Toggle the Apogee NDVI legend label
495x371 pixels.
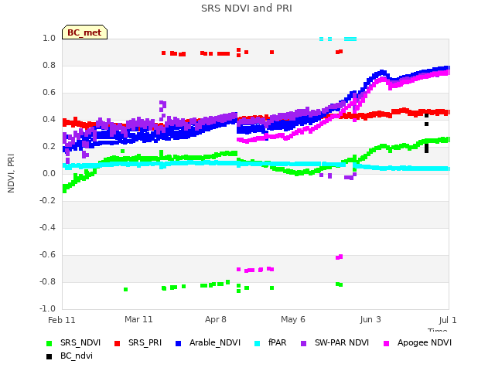[x=425, y=343]
